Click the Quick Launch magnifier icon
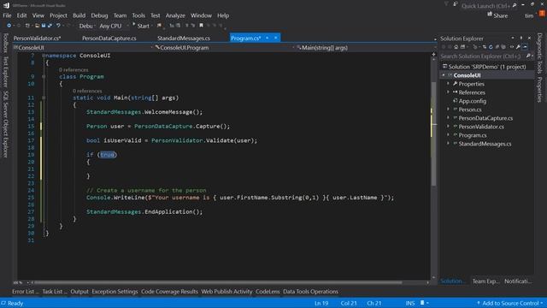Viewport: 547px width, 308px height. click(x=515, y=5)
